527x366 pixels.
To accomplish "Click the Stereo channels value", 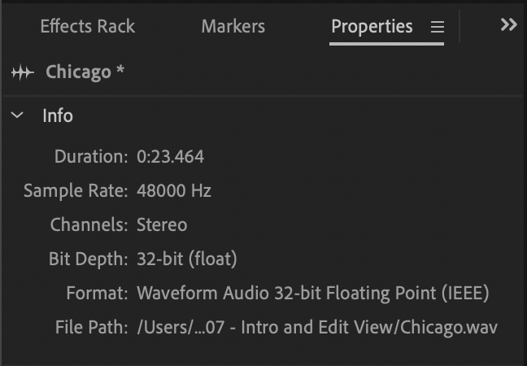I will [x=162, y=225].
